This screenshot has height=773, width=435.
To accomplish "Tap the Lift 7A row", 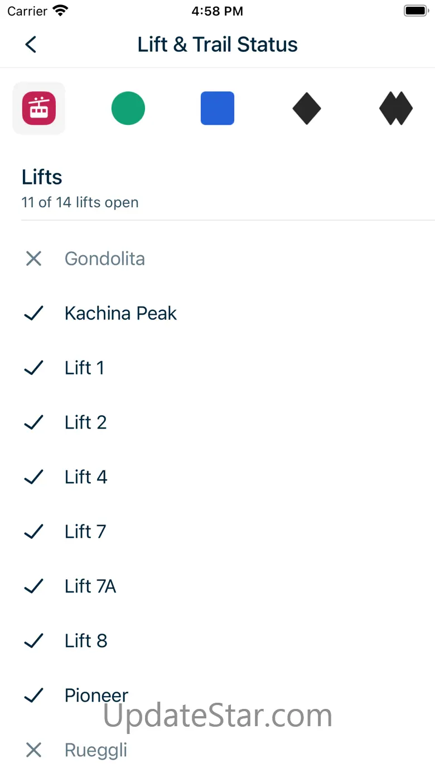I will 217,586.
